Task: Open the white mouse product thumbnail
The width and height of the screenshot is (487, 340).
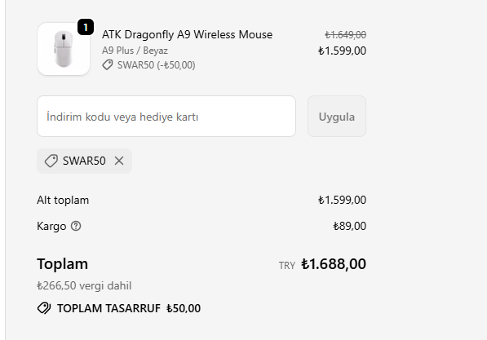Action: coord(64,49)
